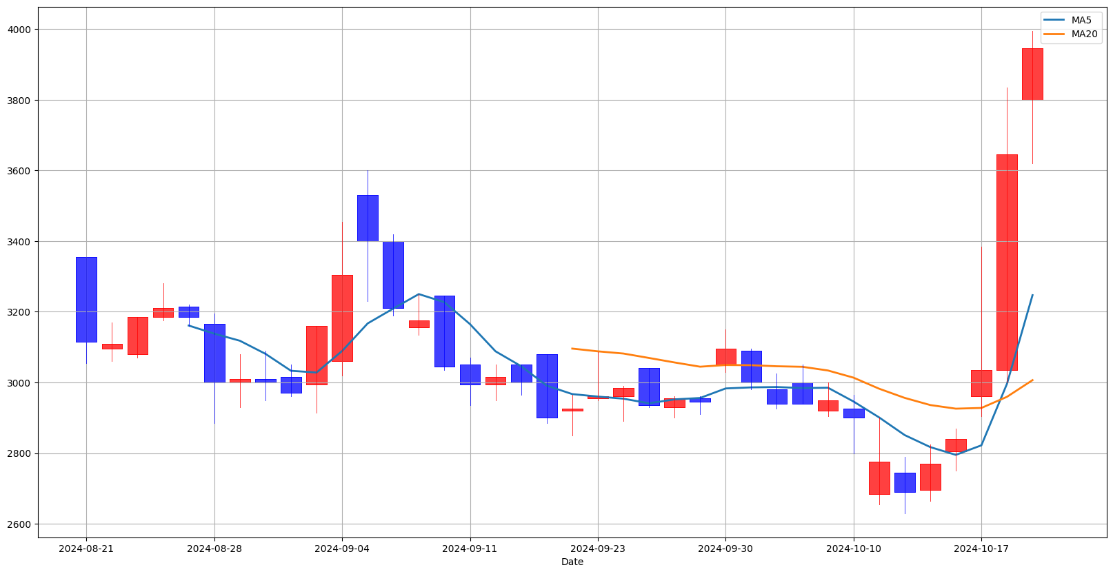
Task: Click the MA5 legend label
Action: [1081, 21]
